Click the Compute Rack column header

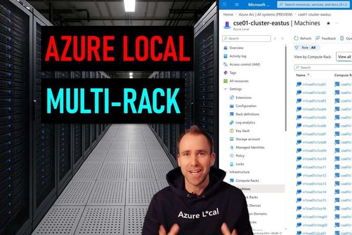click(343, 75)
